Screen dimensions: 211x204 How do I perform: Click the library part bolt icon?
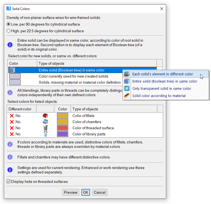tap(45, 134)
